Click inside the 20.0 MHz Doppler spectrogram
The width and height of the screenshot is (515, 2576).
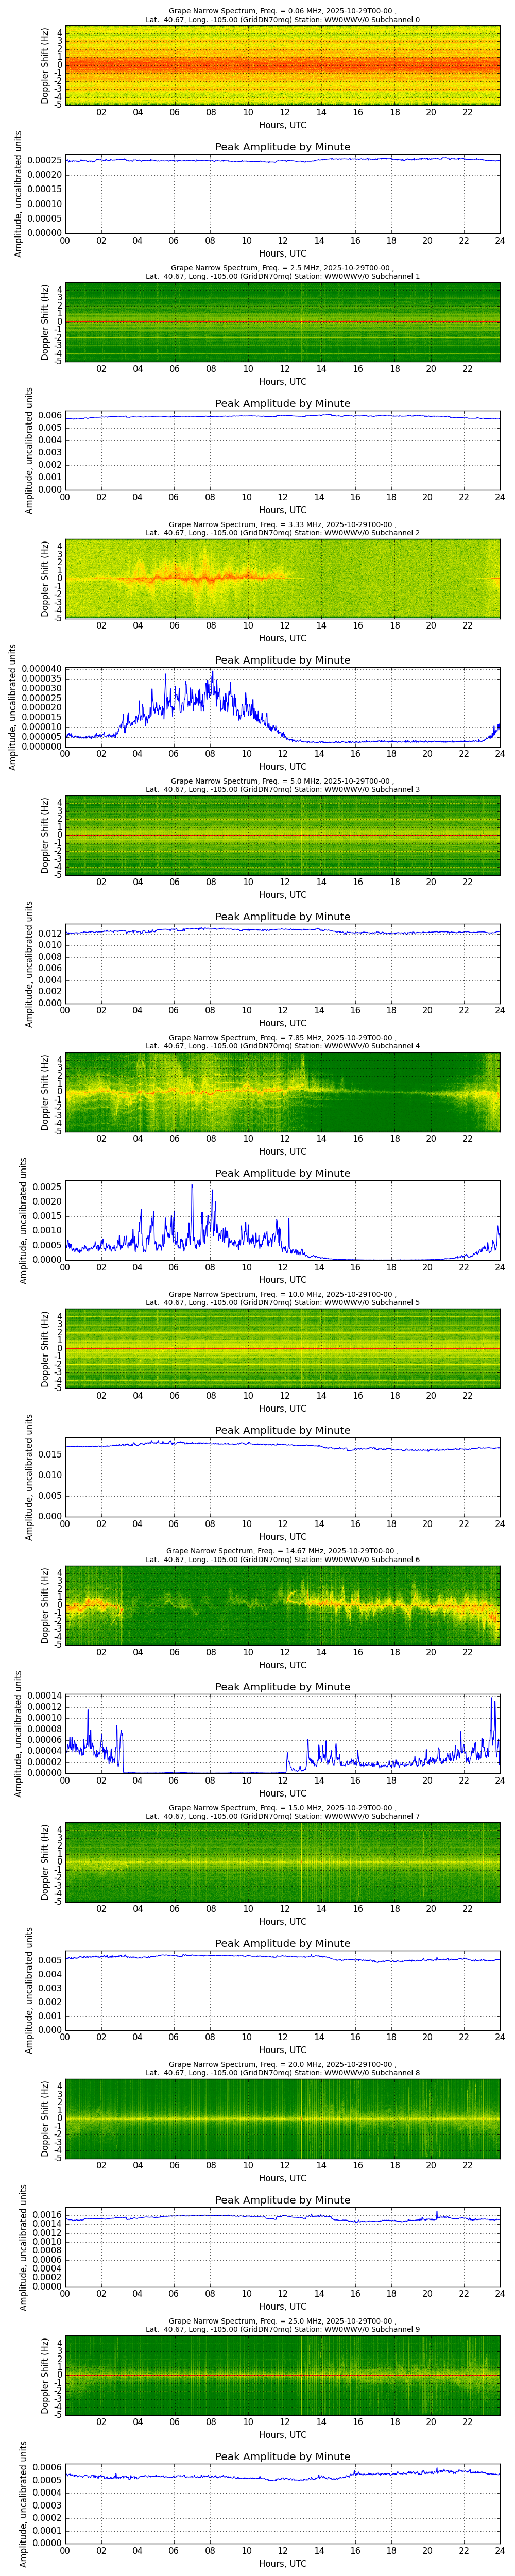click(282, 2118)
